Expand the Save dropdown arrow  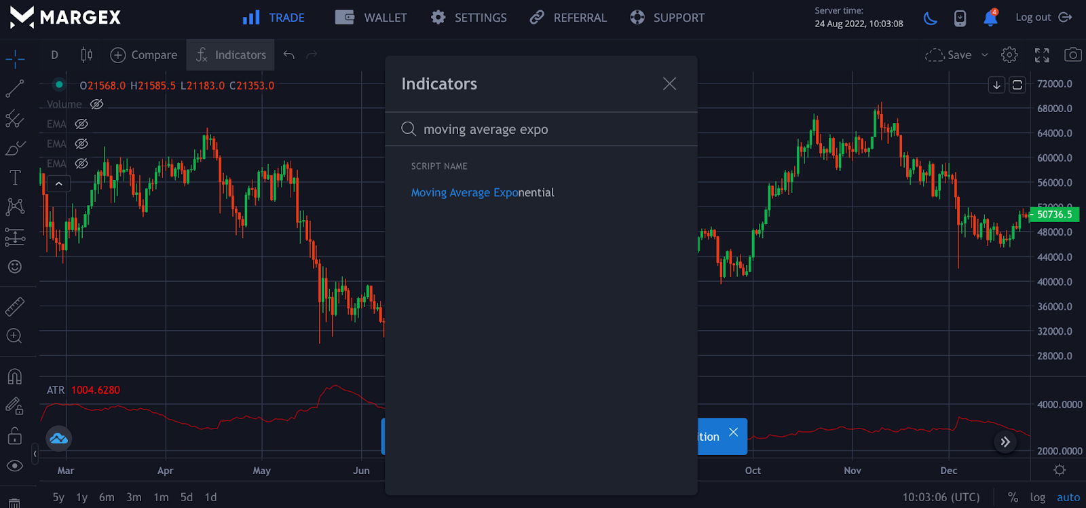click(x=985, y=55)
